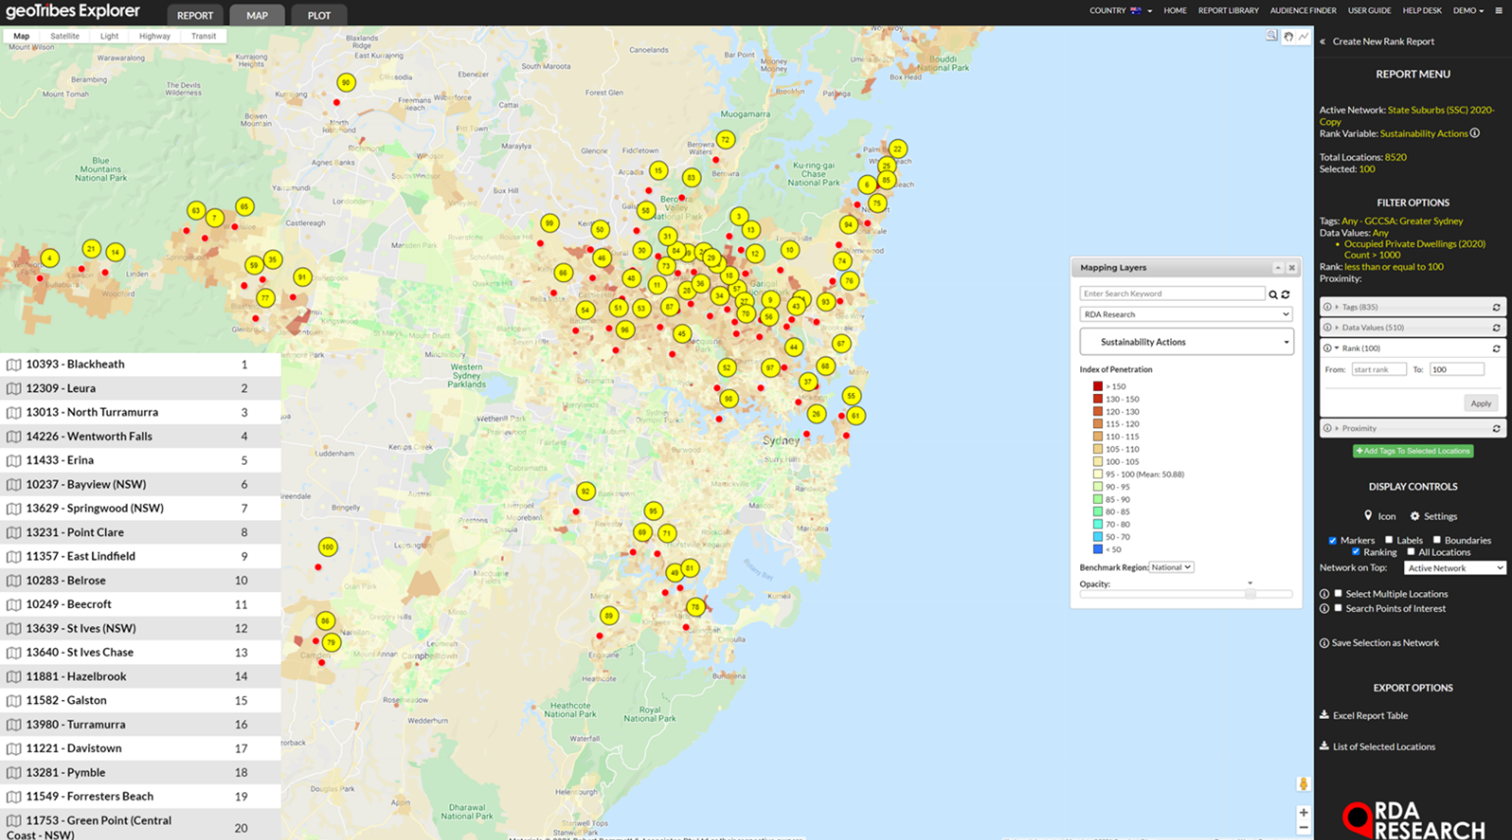Click the map zoom in plus button

pos(1303,813)
